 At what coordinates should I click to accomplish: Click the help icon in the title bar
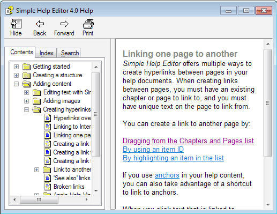point(9,10)
